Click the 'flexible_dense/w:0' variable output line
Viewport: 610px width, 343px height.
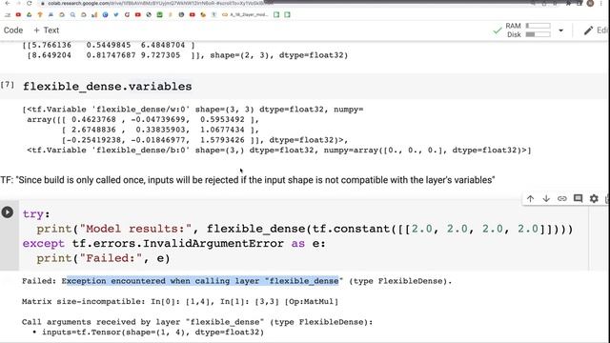click(193, 110)
